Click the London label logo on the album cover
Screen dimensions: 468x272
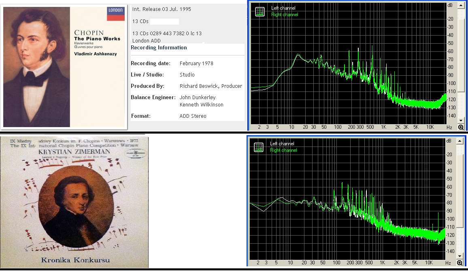pyautogui.click(x=115, y=14)
